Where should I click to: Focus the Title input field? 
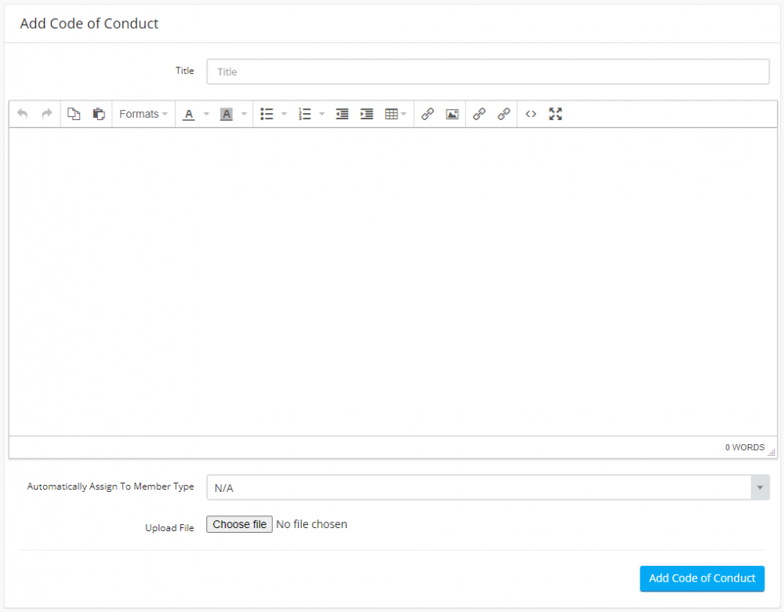488,71
